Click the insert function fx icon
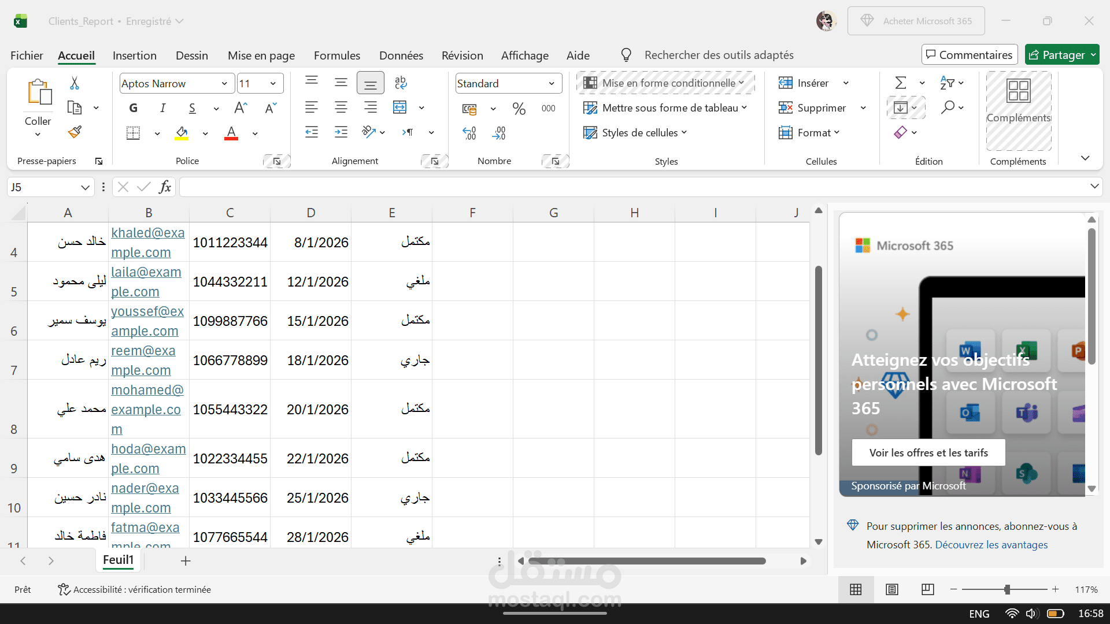Screen dimensions: 1110x624 coord(165,187)
